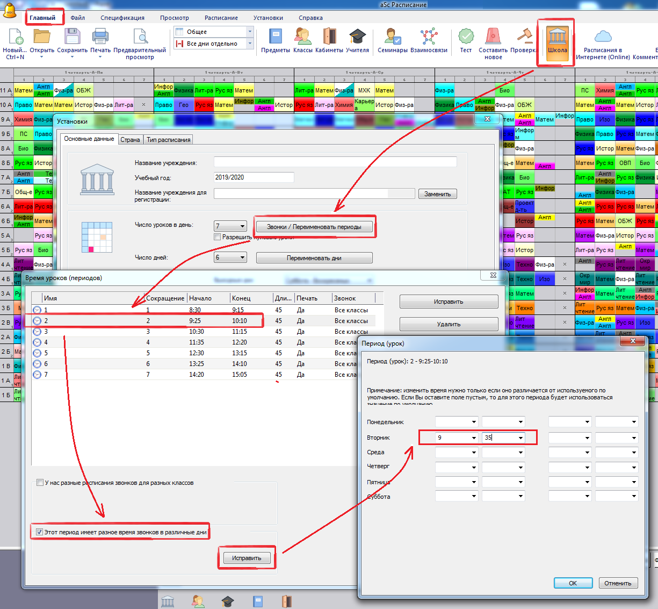This screenshot has height=609, width=658.
Task: Click the Учебный год input field
Action: pyautogui.click(x=254, y=177)
